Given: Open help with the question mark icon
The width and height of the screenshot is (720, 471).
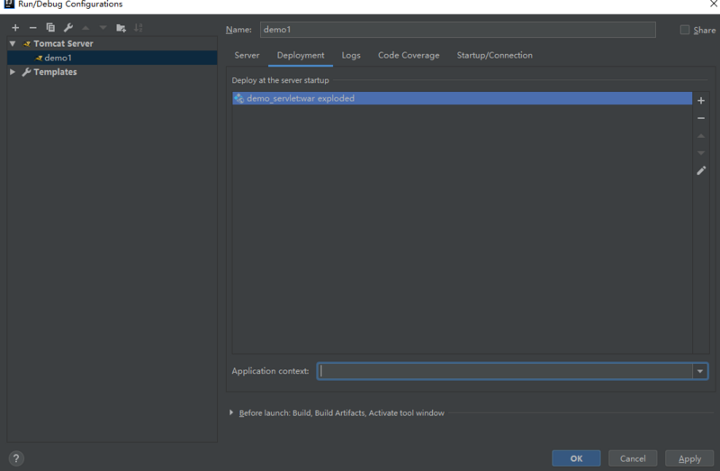Looking at the screenshot, I should click(16, 458).
